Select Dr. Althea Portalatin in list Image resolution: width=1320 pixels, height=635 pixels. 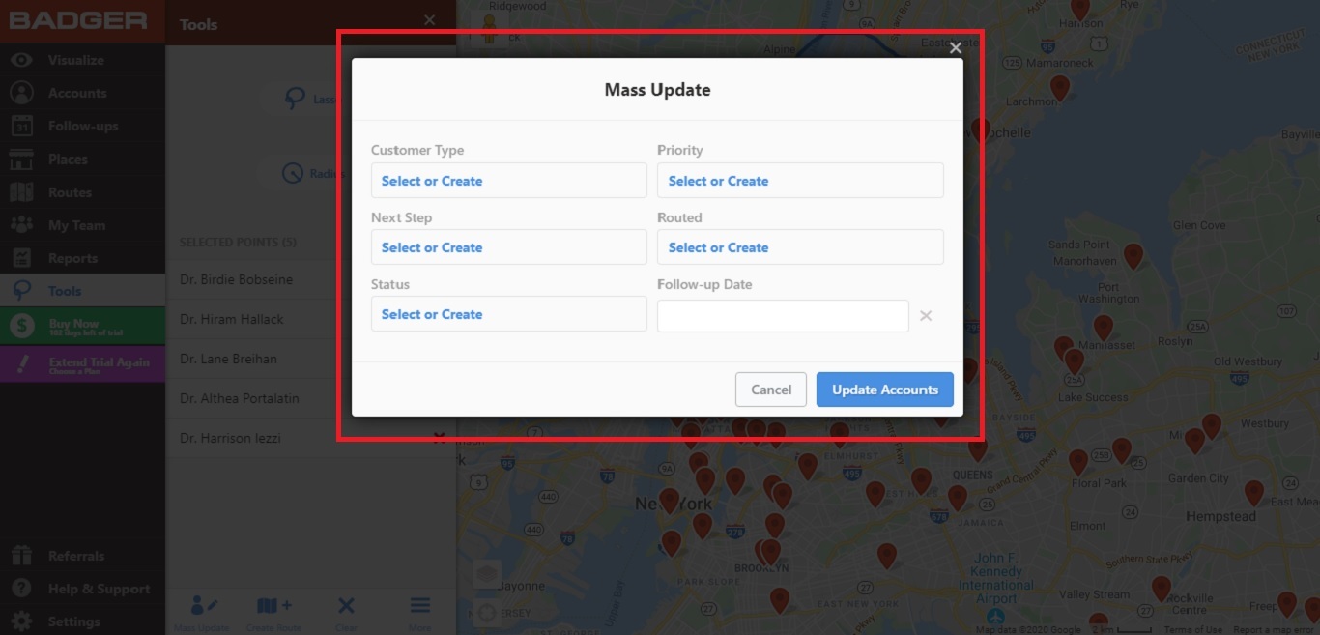310,398
